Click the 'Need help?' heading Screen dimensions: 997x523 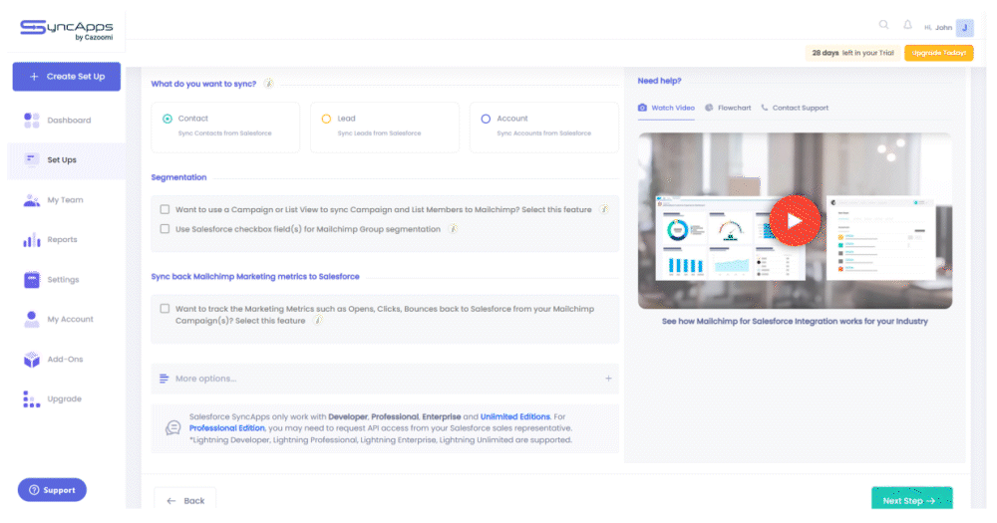659,81
